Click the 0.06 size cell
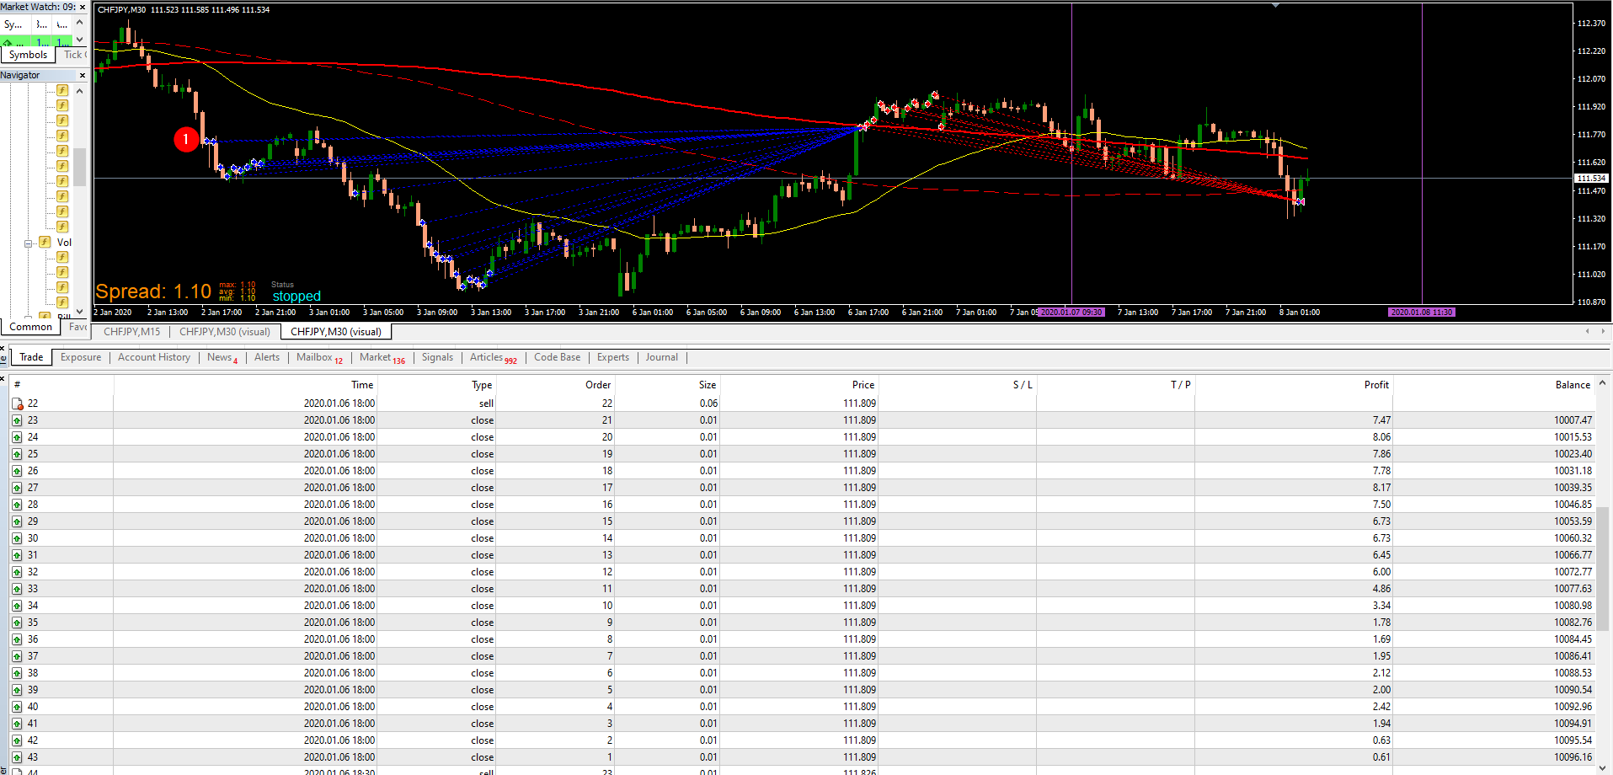 (x=708, y=404)
